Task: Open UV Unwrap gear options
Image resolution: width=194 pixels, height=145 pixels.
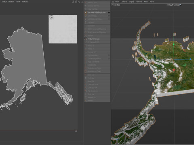Action: [109, 16]
